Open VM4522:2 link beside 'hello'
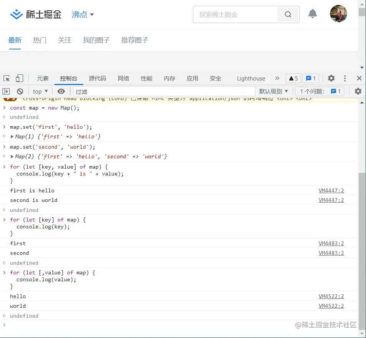366x338 pixels. click(331, 297)
